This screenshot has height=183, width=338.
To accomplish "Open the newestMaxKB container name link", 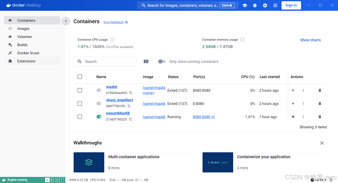I will pos(118,113).
